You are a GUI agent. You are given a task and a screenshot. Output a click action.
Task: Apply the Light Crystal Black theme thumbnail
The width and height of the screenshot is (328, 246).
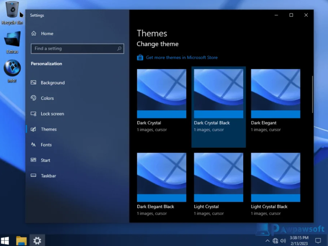point(275,177)
